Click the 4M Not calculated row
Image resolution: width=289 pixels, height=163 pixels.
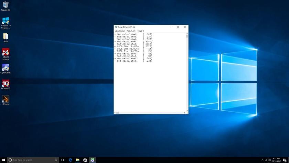[133, 53]
